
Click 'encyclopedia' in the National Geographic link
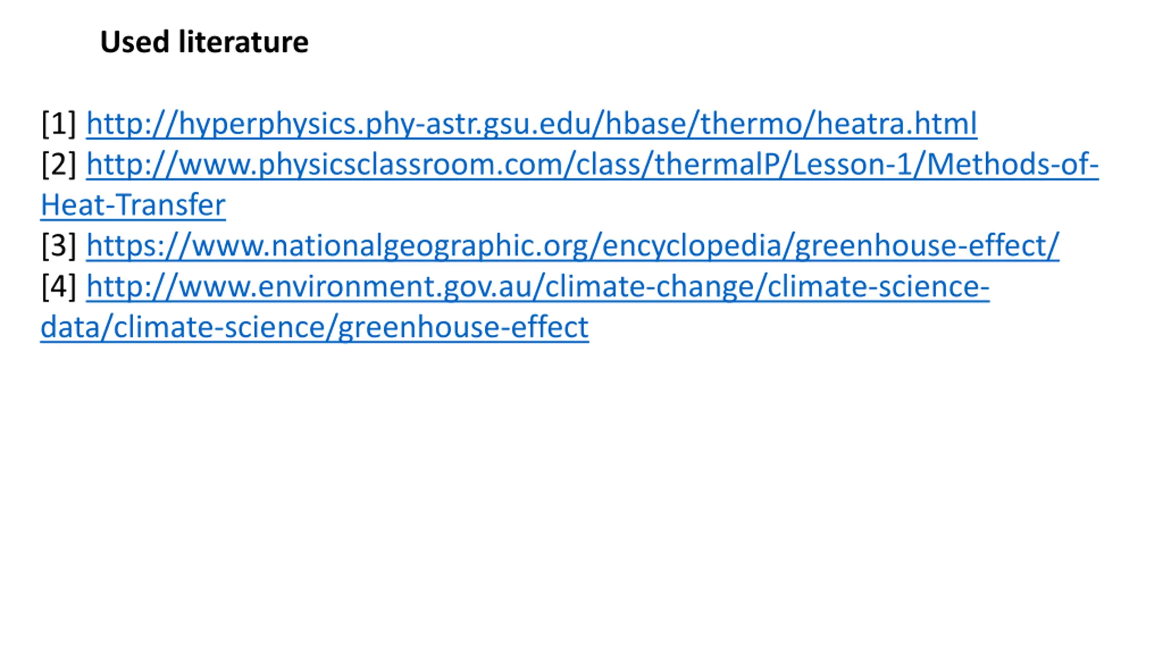(x=691, y=246)
